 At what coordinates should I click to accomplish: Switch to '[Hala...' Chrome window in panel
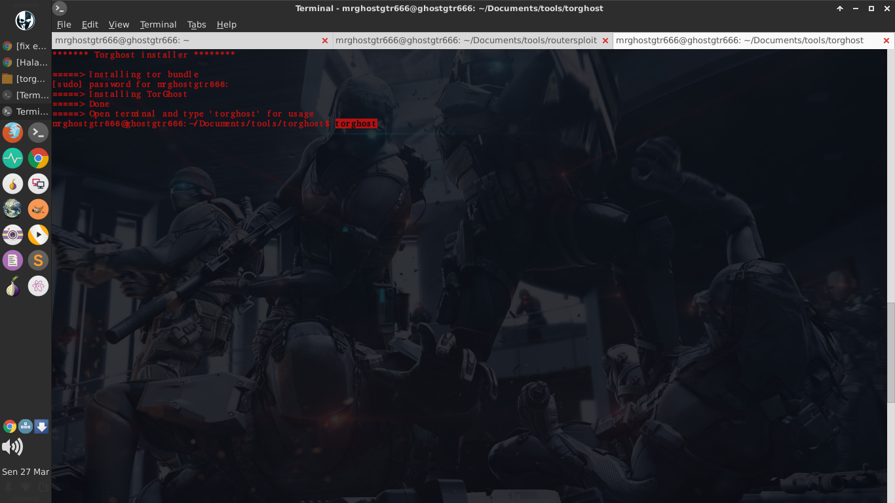[x=25, y=63]
